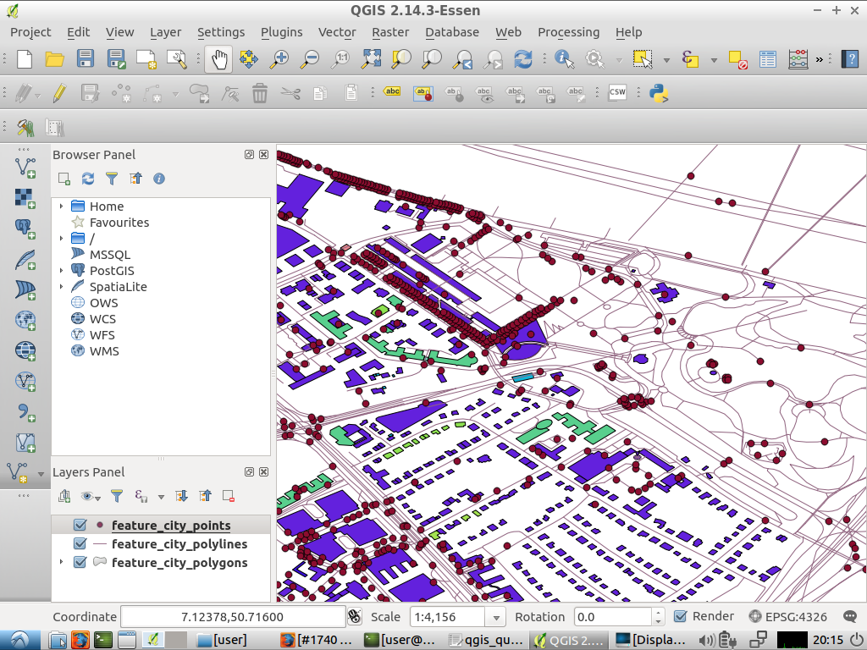This screenshot has width=867, height=650.
Task: Open the Raster menu
Action: [390, 32]
